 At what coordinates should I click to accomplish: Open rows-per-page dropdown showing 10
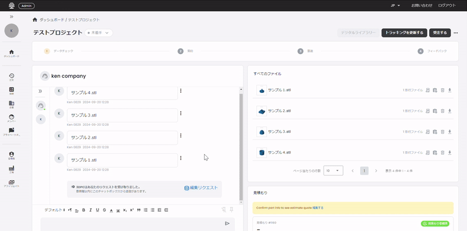[x=333, y=170]
